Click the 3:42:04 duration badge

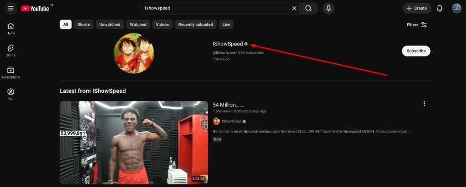pos(198,179)
